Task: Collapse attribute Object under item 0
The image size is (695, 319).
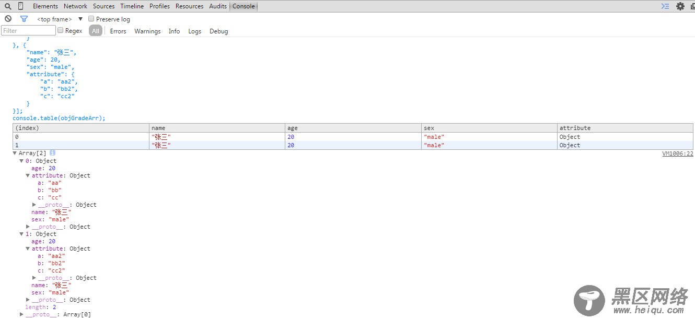Action: click(x=28, y=175)
